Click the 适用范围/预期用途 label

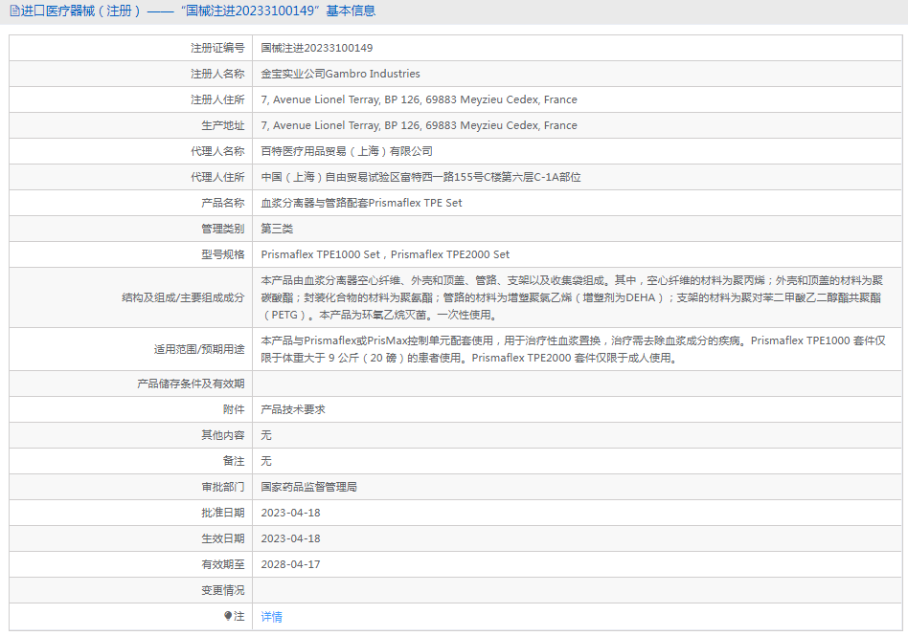(x=199, y=349)
